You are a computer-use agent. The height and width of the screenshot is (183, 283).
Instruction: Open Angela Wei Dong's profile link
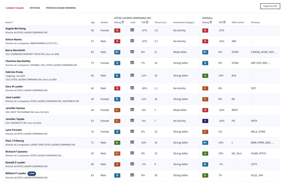15,28
